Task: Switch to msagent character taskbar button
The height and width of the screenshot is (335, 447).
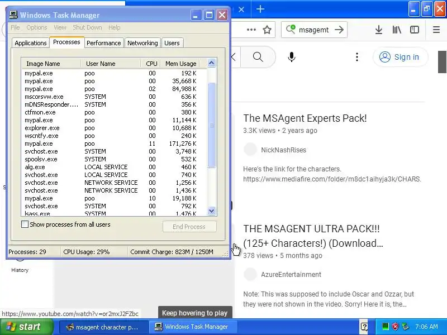Action: point(104,327)
